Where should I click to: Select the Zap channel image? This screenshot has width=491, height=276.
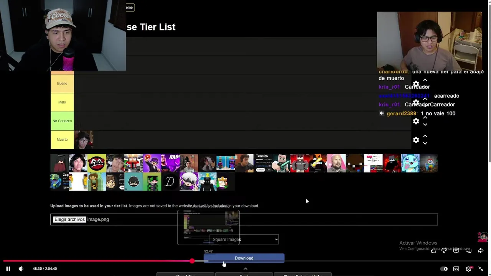point(59,181)
